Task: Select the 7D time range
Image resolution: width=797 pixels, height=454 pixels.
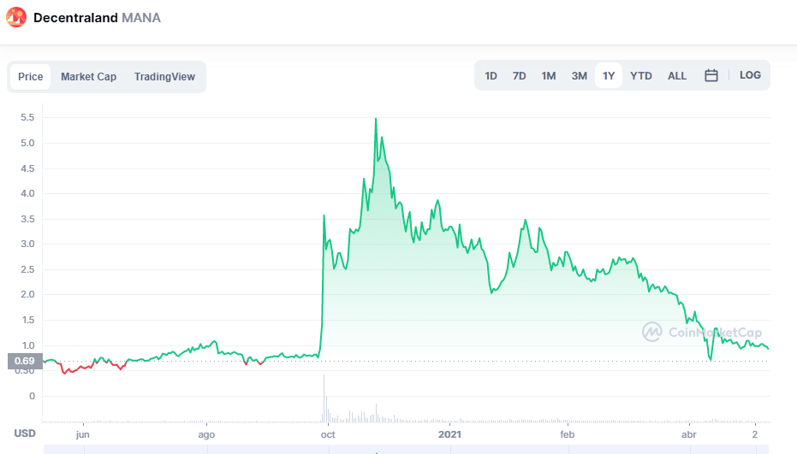Action: pos(519,75)
